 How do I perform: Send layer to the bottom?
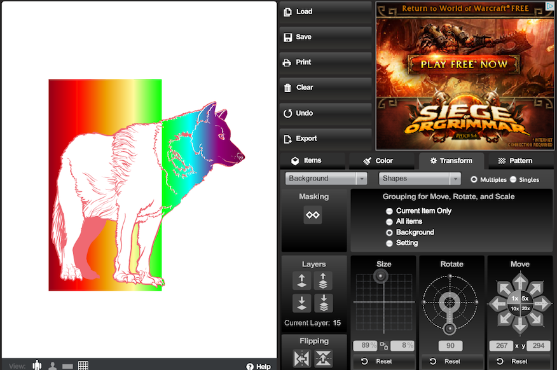point(323,303)
